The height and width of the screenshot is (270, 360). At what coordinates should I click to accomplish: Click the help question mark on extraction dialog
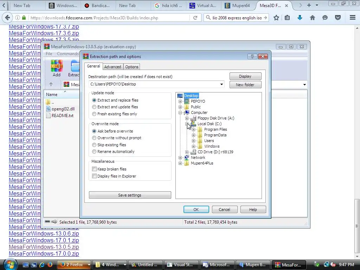252,57
